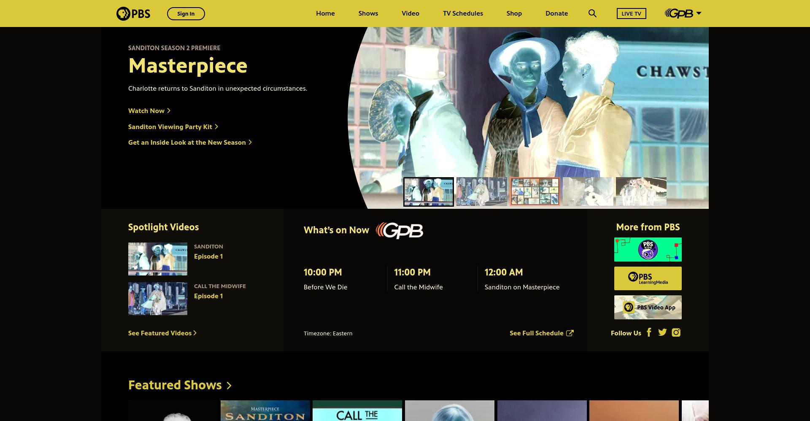Click Call the Midwife 11:00 PM listing
The width and height of the screenshot is (810, 421).
[418, 287]
